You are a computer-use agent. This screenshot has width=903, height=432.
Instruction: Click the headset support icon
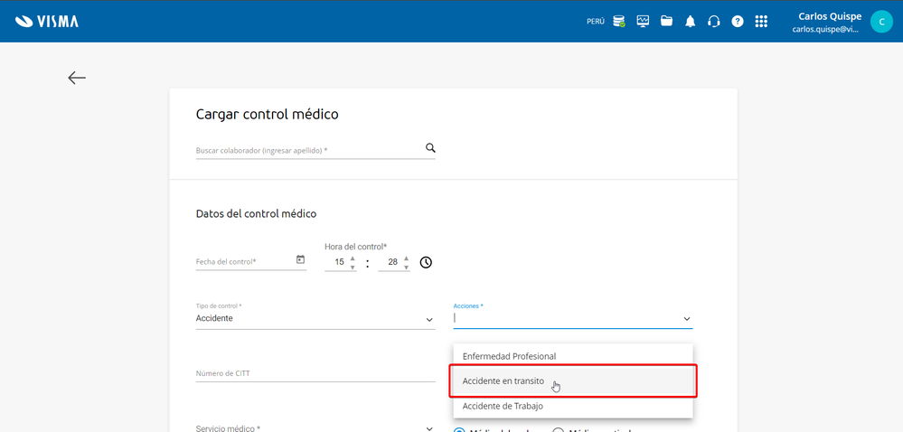[713, 22]
